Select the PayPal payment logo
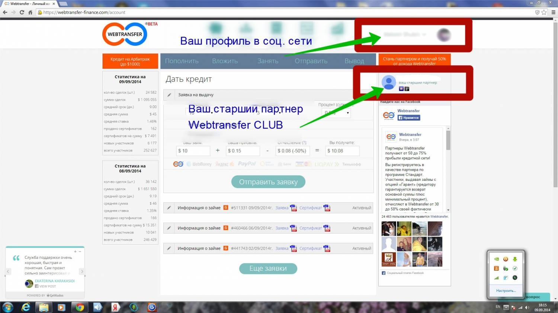 click(x=247, y=164)
